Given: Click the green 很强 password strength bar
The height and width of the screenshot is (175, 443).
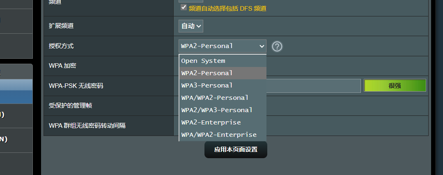Looking at the screenshot, I should pos(395,85).
